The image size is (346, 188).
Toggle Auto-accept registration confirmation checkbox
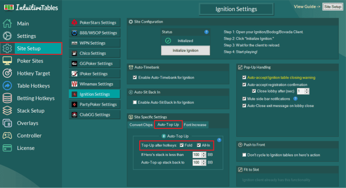[x=244, y=85]
